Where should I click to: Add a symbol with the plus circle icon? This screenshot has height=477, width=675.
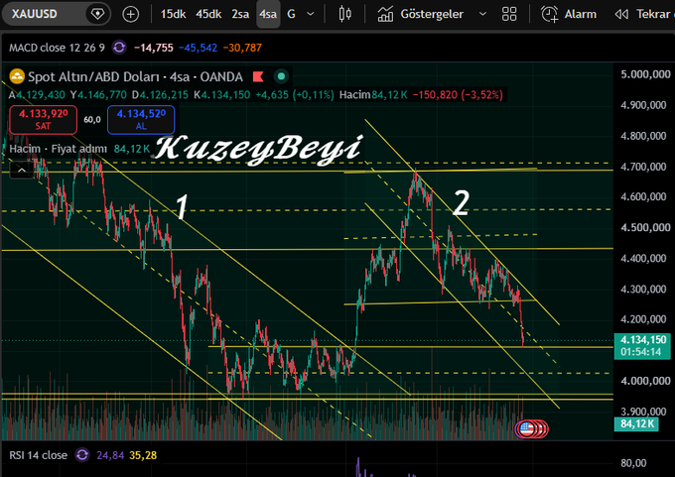point(130,14)
